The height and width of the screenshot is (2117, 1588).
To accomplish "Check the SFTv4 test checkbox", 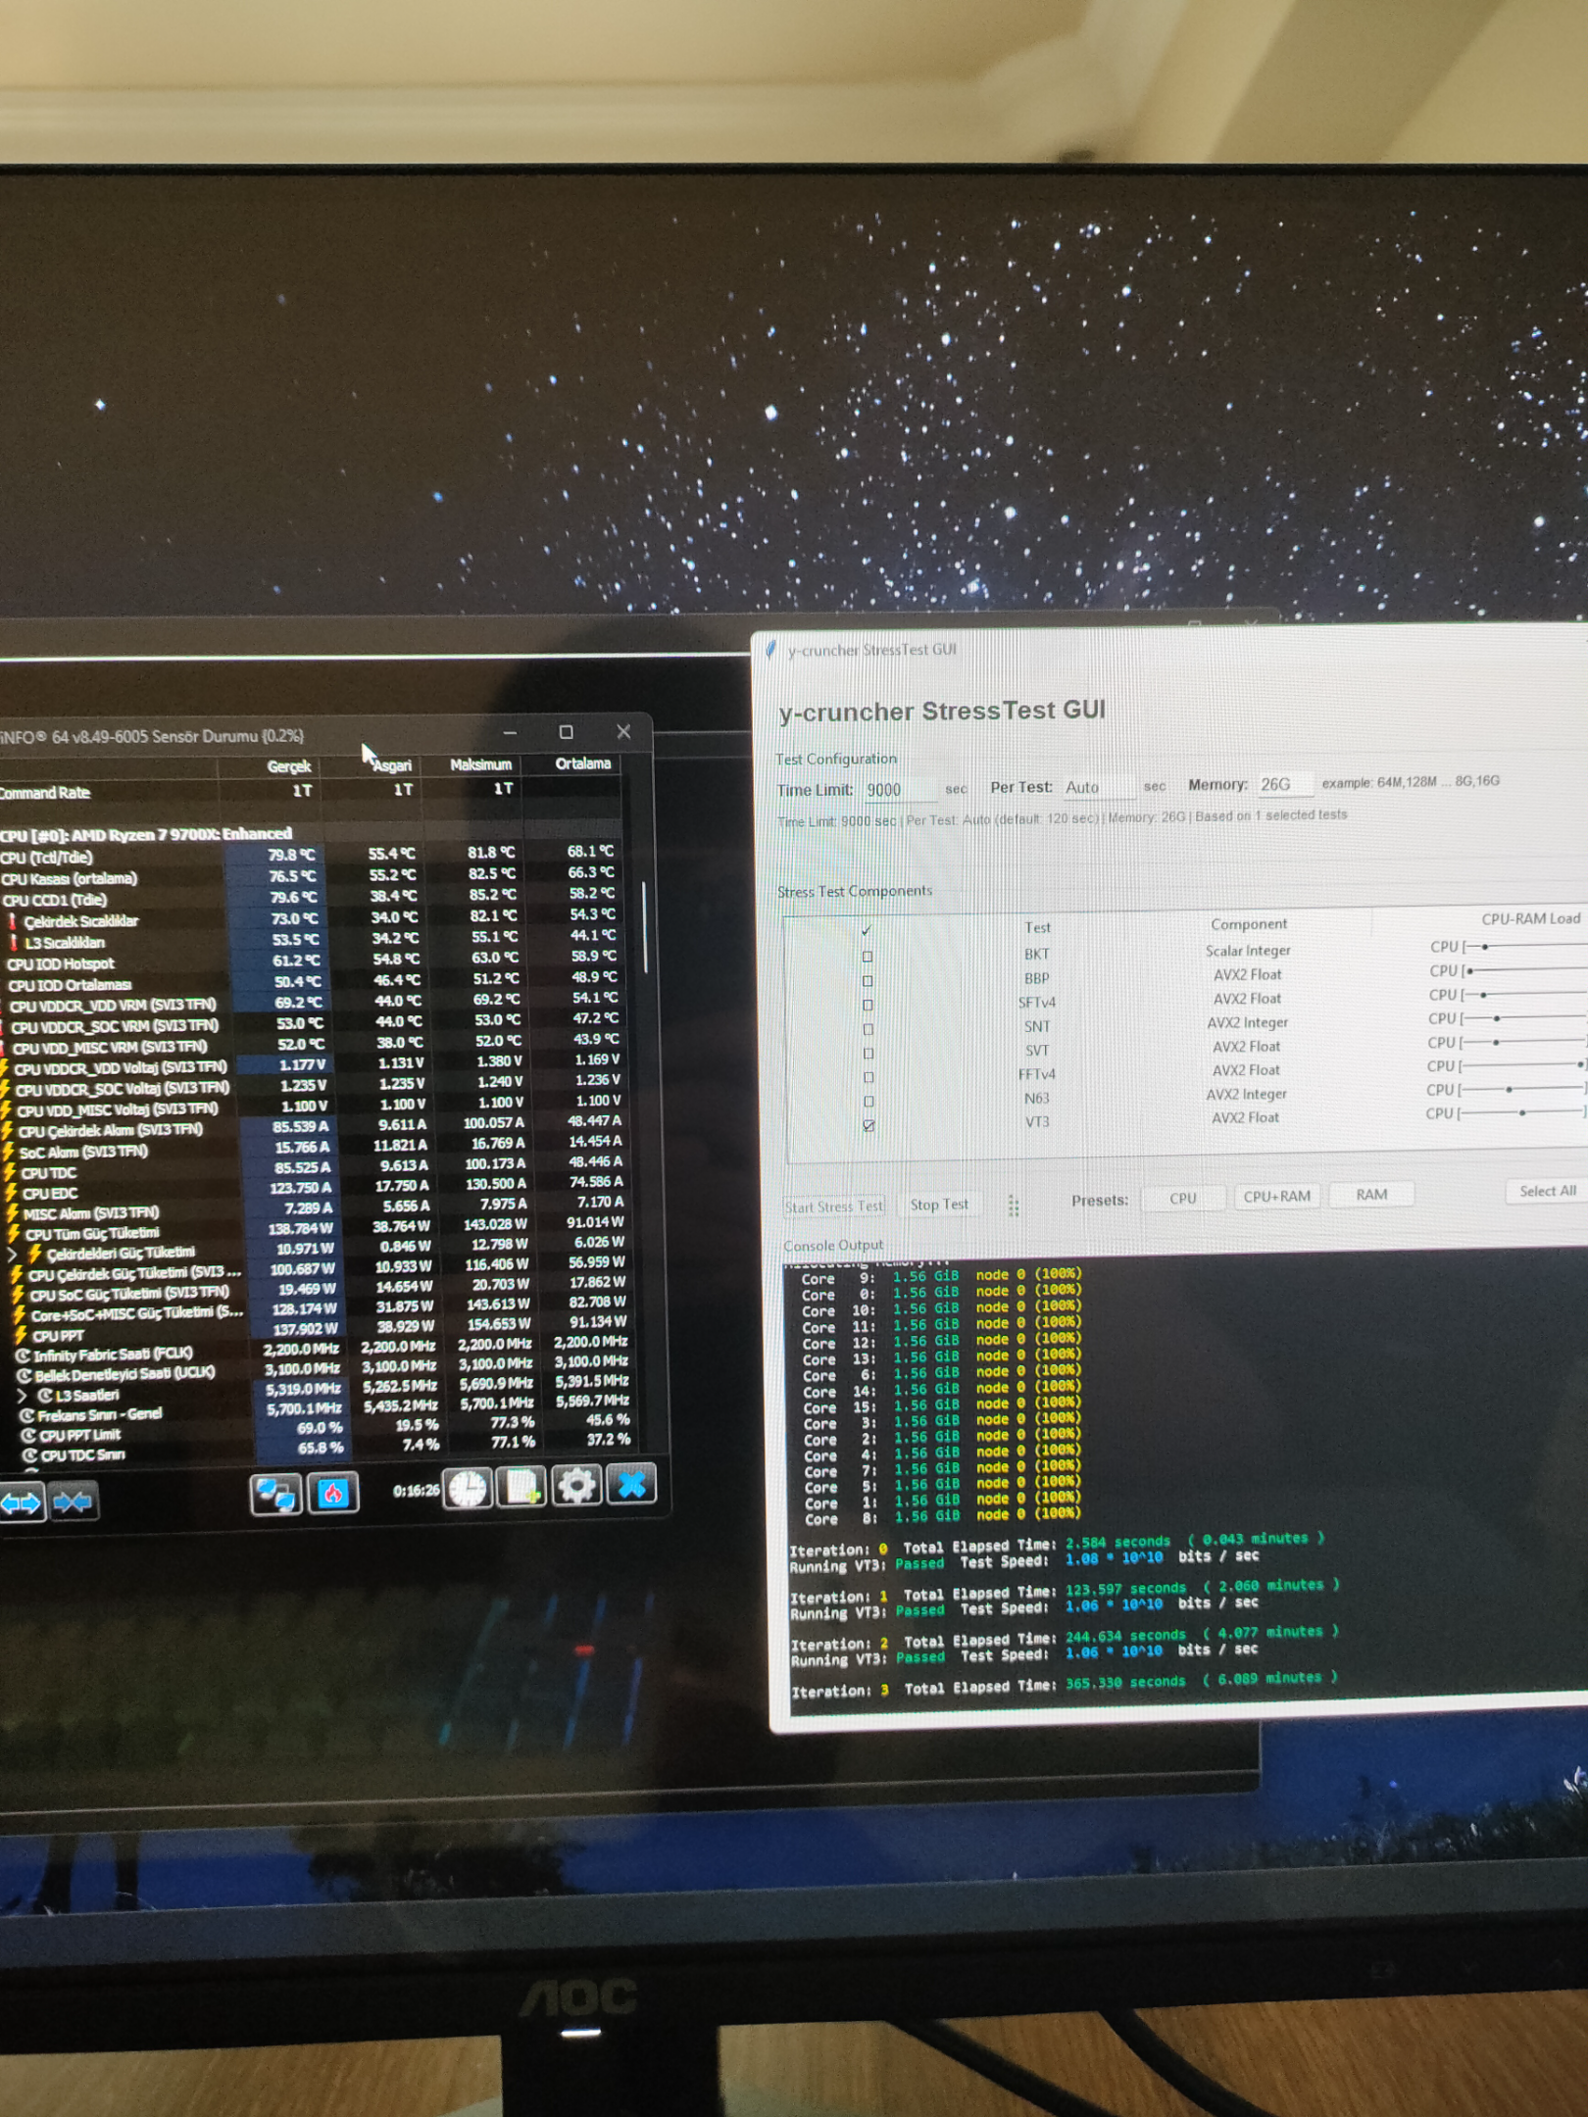I will coord(868,1005).
